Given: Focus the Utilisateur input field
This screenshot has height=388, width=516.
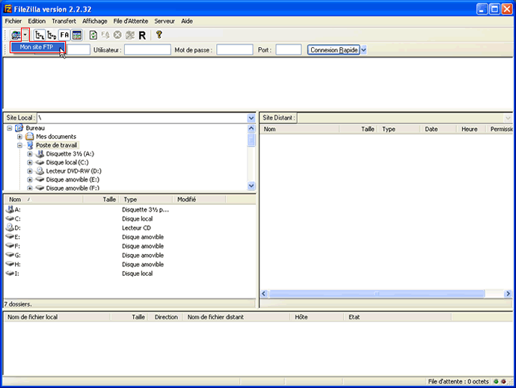Looking at the screenshot, I should point(147,49).
